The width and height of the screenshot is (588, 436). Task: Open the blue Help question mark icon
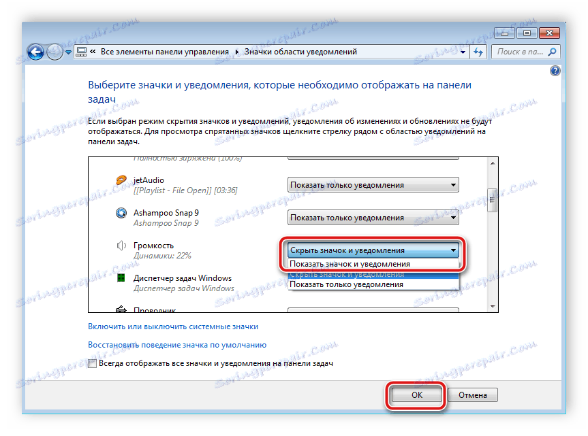click(555, 71)
